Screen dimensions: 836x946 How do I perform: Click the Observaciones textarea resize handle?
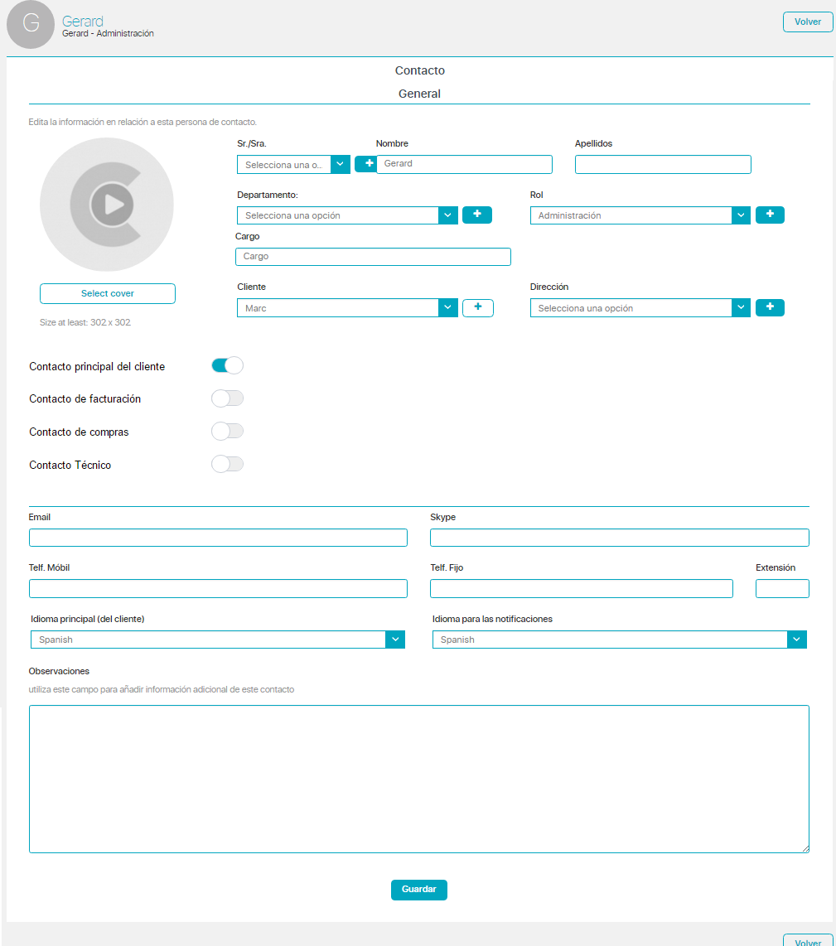pyautogui.click(x=805, y=849)
